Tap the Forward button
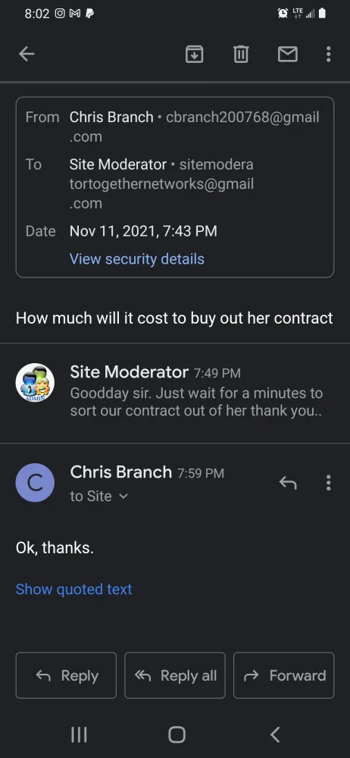The image size is (350, 758). click(284, 675)
